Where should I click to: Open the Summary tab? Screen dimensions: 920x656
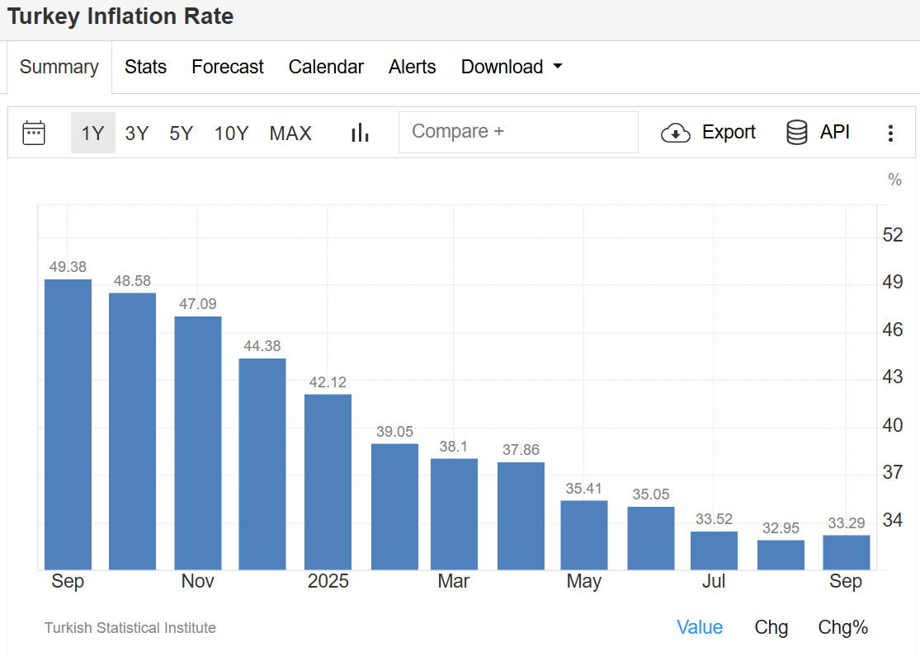59,67
